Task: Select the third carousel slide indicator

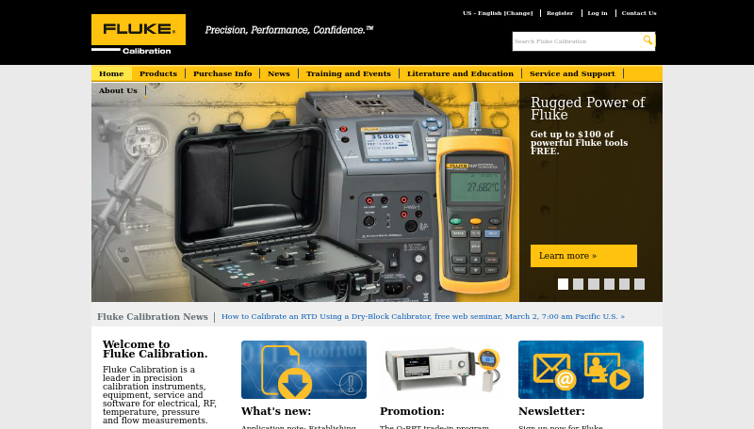Action: (594, 284)
